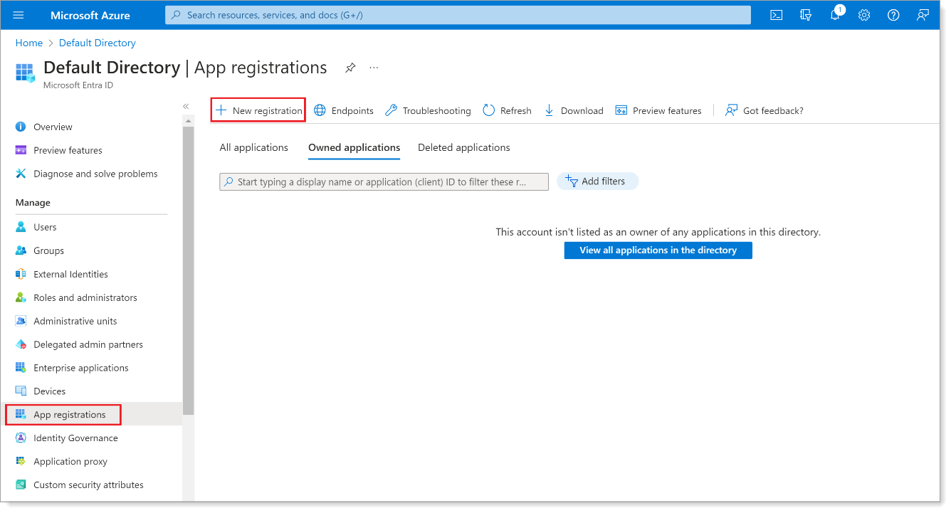Focus the application filter search box
Viewport: 951px width, 513px height.
[384, 181]
